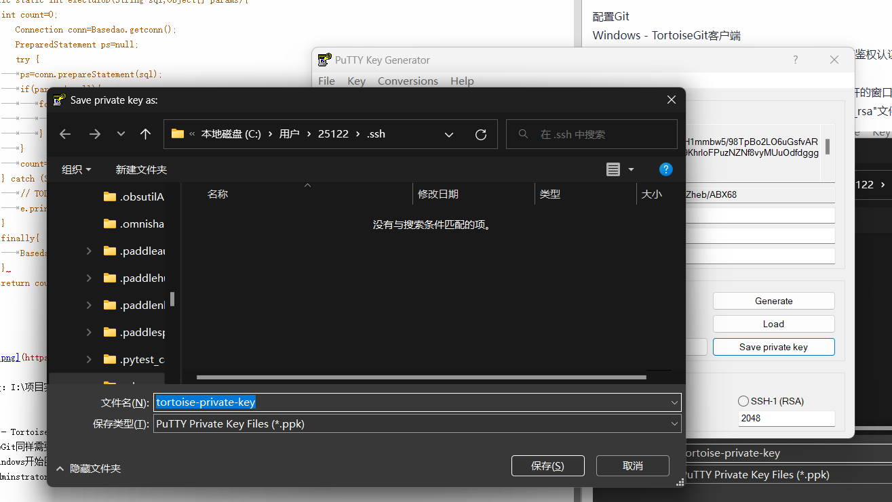Collapse the folder pane with 隐藏文件夹
Screen dimensions: 892x502
click(89, 468)
